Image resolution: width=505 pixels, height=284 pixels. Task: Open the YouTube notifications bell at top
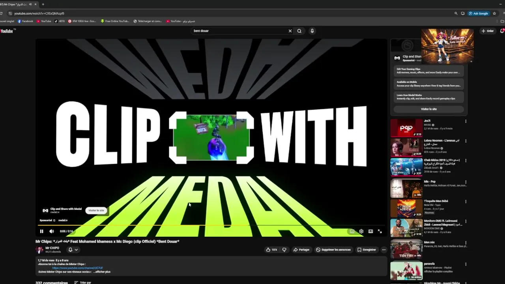pyautogui.click(x=502, y=31)
